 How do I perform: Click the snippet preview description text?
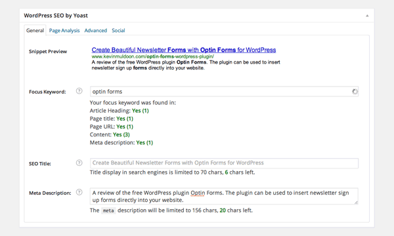click(186, 65)
